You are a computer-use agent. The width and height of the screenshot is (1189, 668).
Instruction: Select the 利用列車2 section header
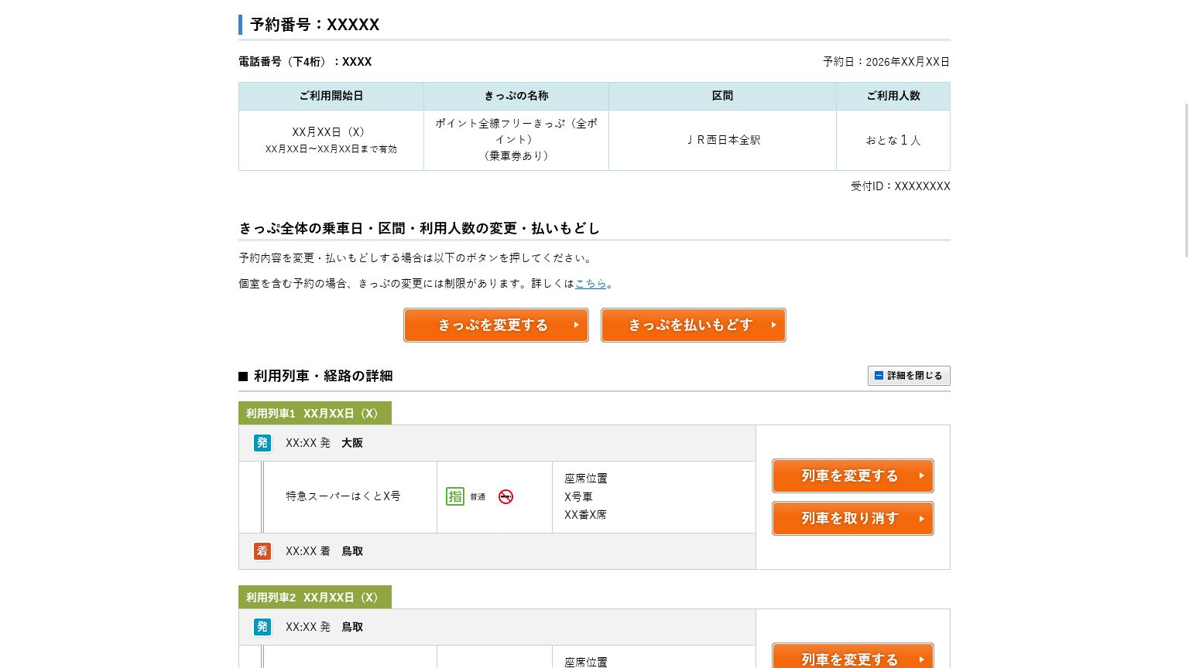tap(313, 597)
